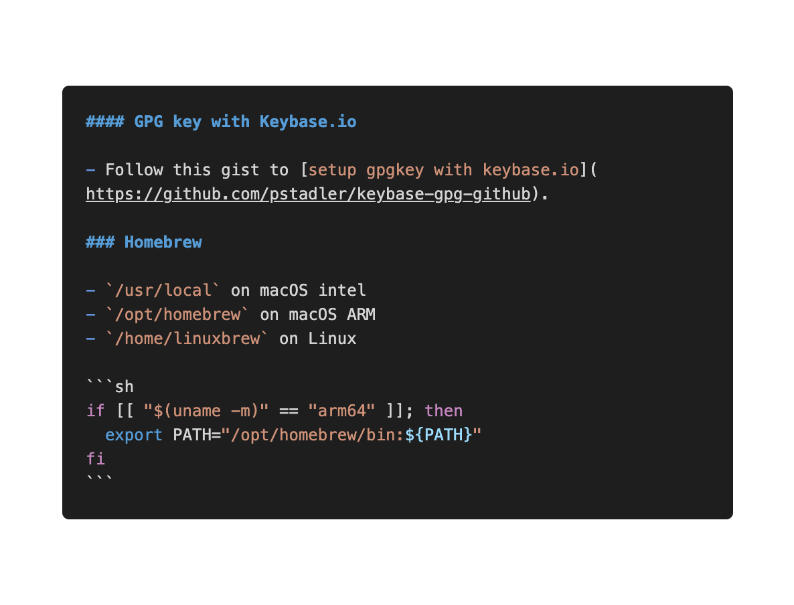The height and width of the screenshot is (605, 794).
Task: Click the 'fi' keyword
Action: (x=95, y=459)
